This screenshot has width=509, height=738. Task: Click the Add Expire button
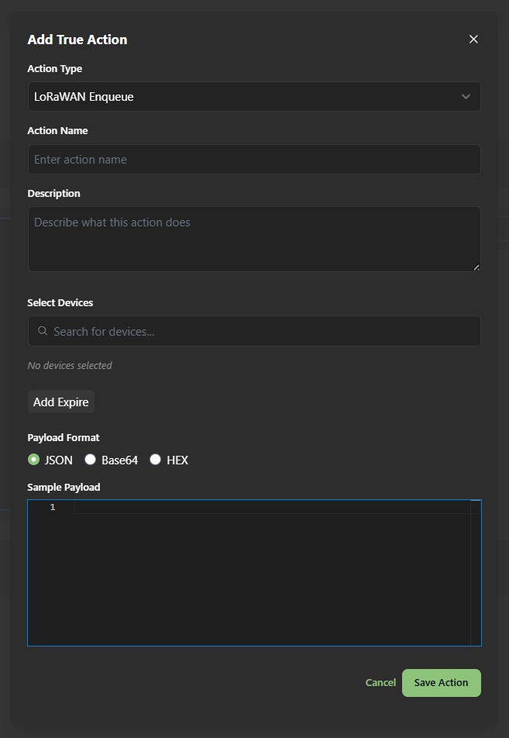click(x=60, y=402)
